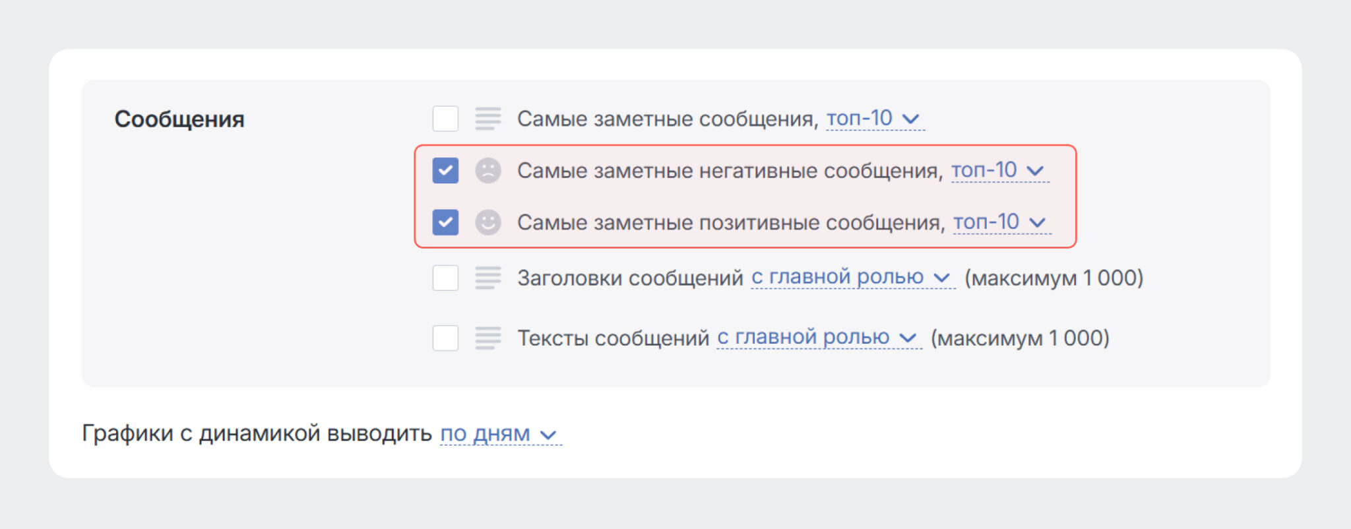This screenshot has height=529, width=1351.
Task: Tick the "Заголовки сообщений" checkbox
Action: (x=445, y=278)
